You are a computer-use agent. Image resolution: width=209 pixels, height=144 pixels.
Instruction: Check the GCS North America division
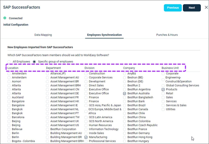[86, 121]
